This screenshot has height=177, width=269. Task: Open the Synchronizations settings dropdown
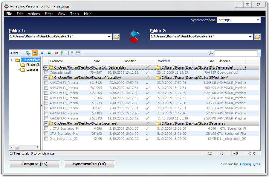pos(258,20)
